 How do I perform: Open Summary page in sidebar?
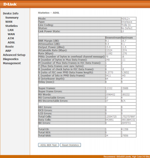point(12,18)
